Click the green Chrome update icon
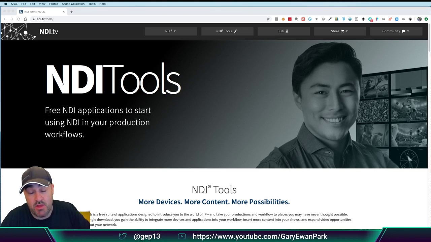This screenshot has width=431, height=242. tap(426, 19)
